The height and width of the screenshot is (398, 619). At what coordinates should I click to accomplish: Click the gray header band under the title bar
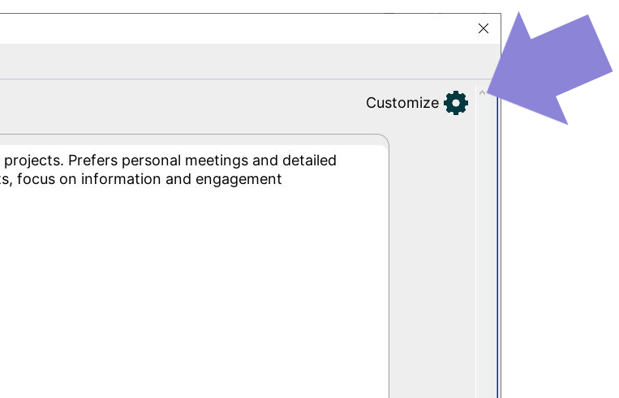249,61
